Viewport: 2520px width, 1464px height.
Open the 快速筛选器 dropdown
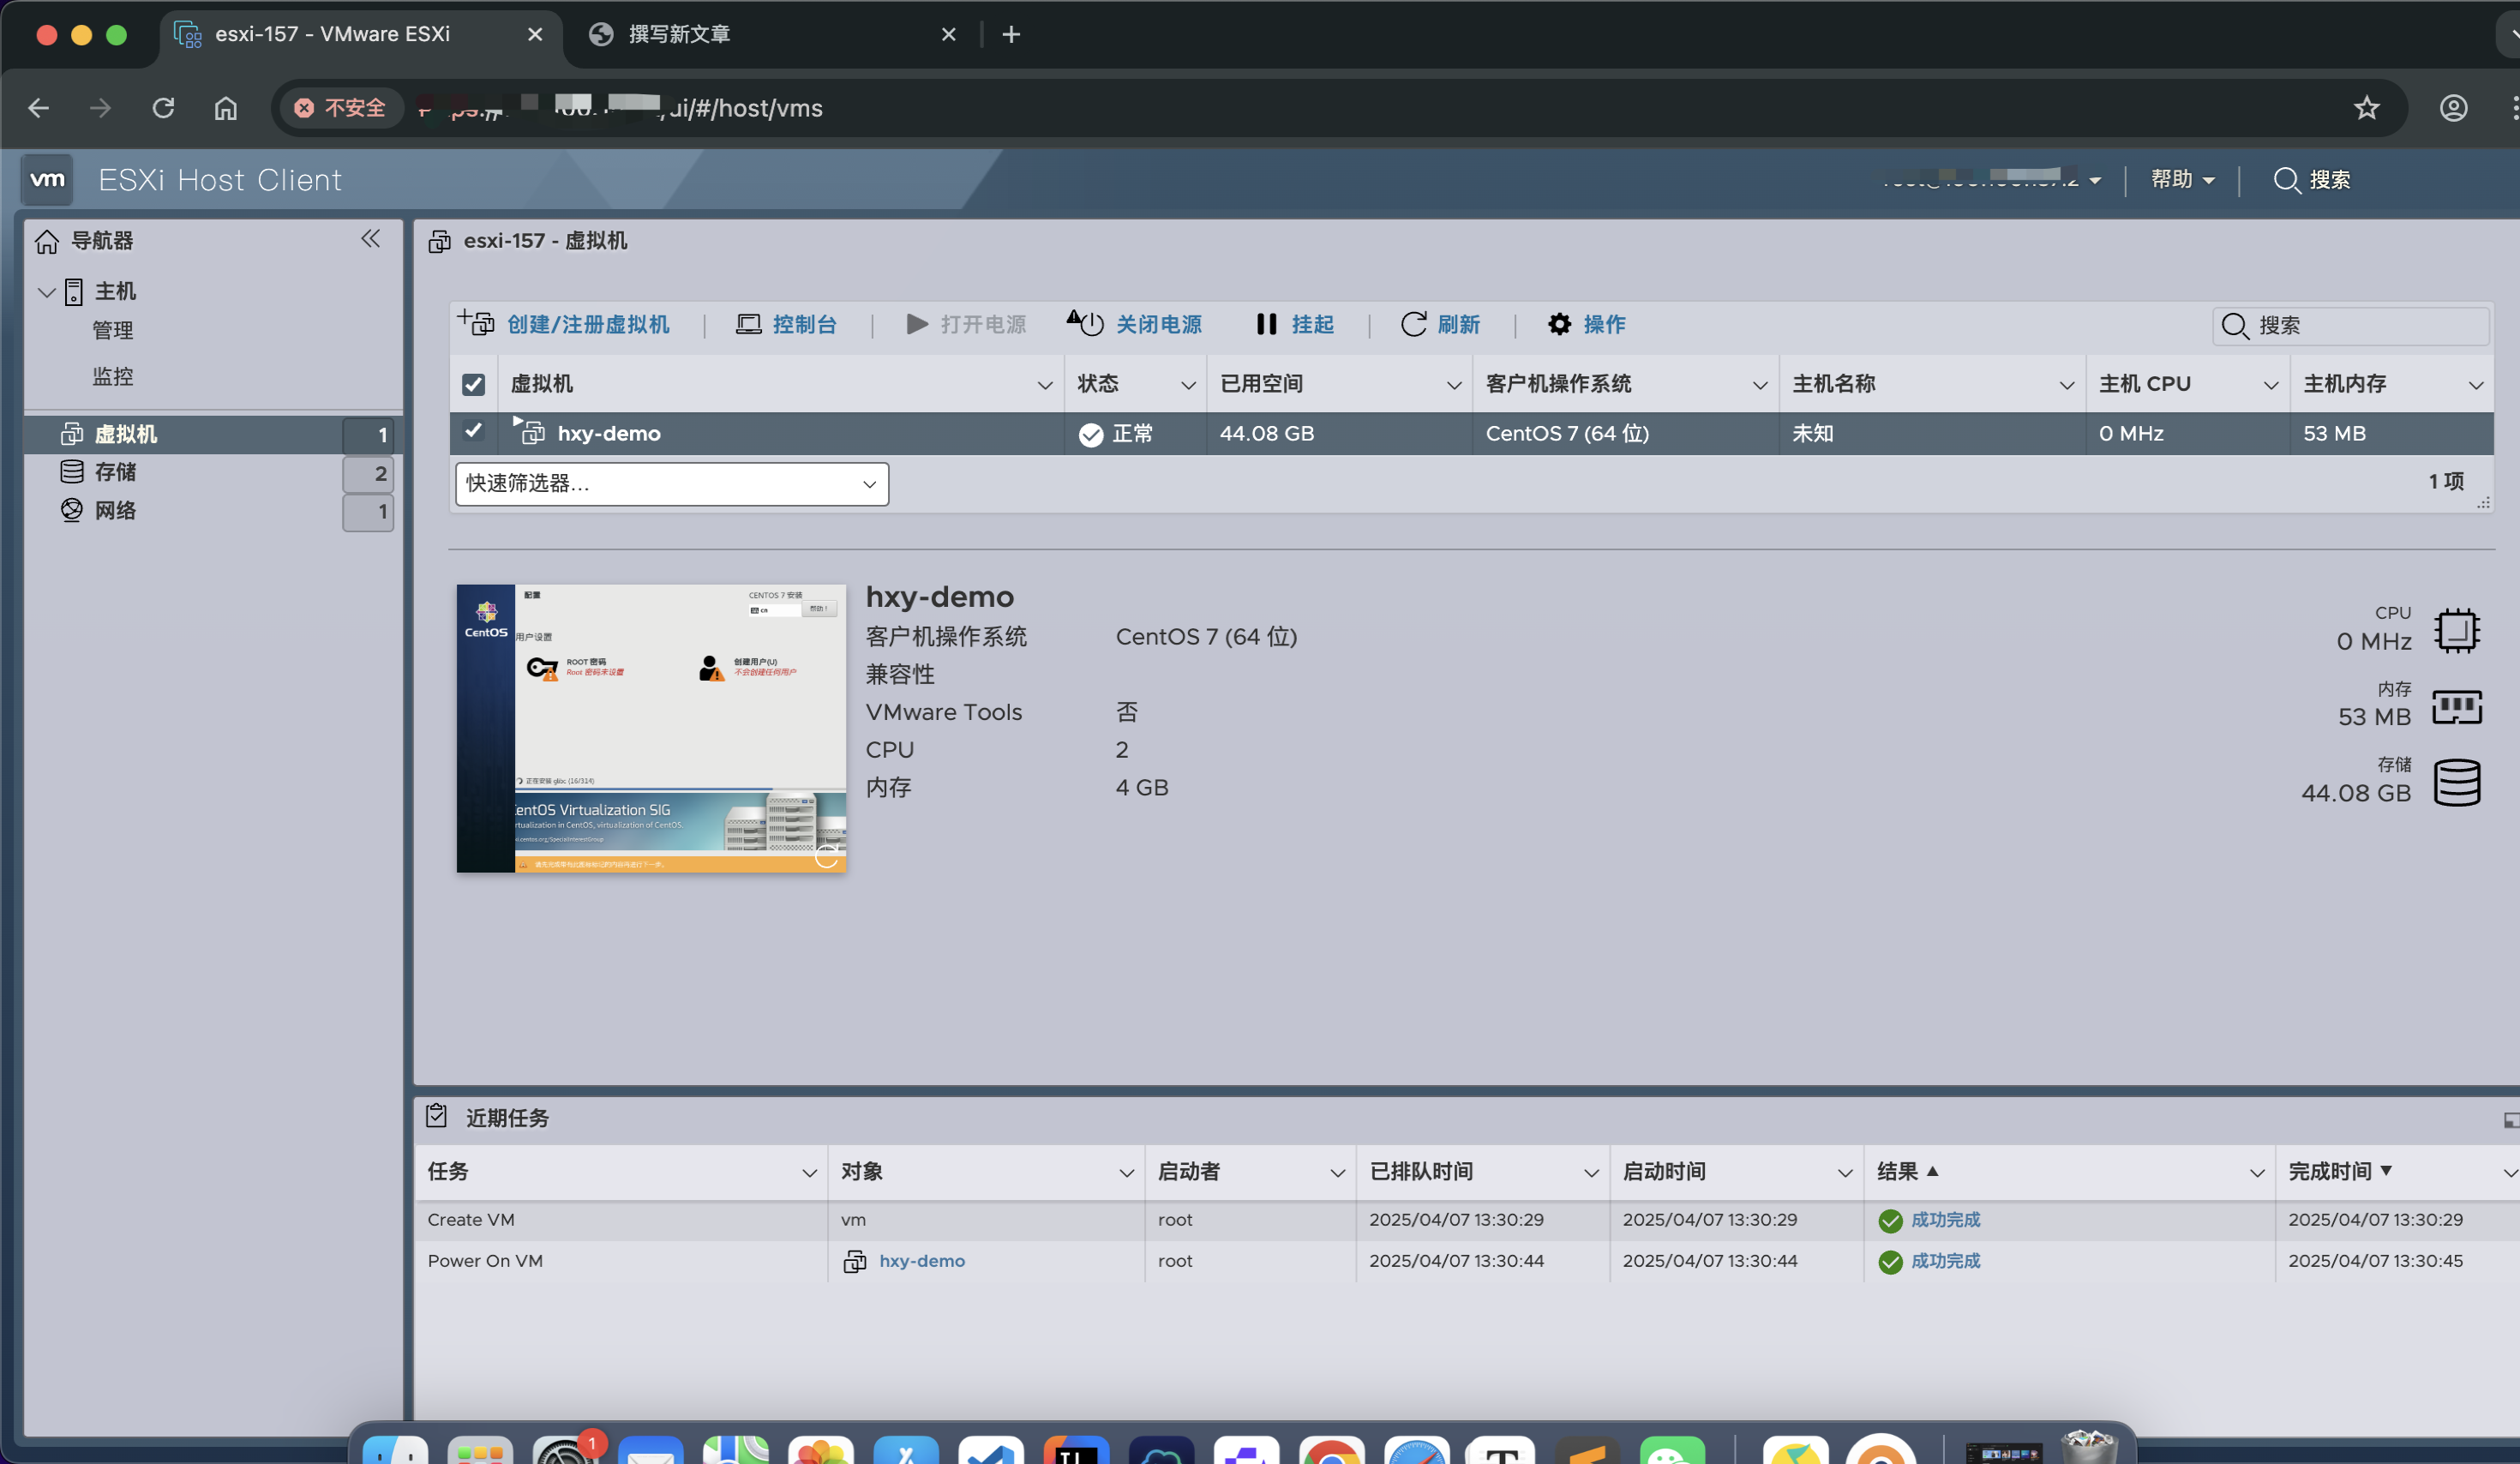(x=672, y=484)
